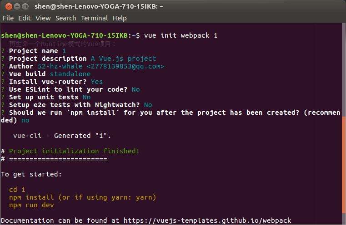Click the 'vue init webpack 1' command text
This screenshot has width=346, height=225.
(181, 35)
